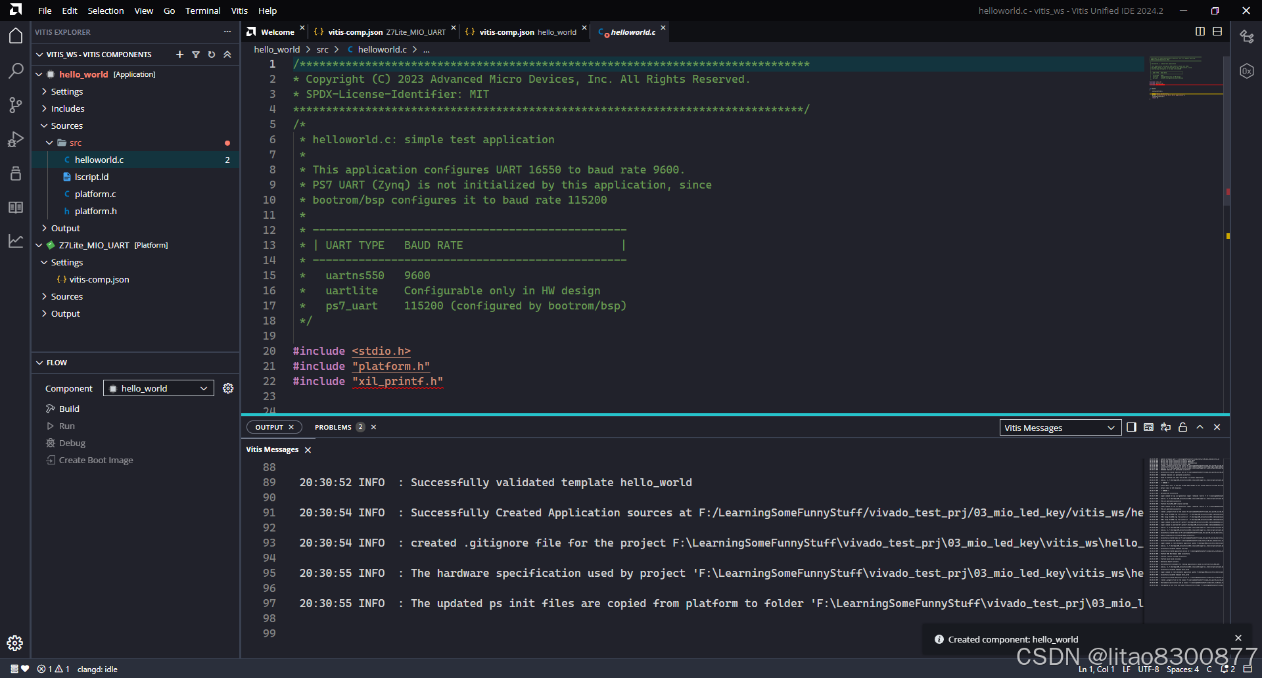Toggle word wrap in the output panel

pyautogui.click(x=1165, y=427)
